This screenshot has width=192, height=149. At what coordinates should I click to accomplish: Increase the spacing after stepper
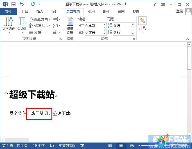(x=133, y=31)
